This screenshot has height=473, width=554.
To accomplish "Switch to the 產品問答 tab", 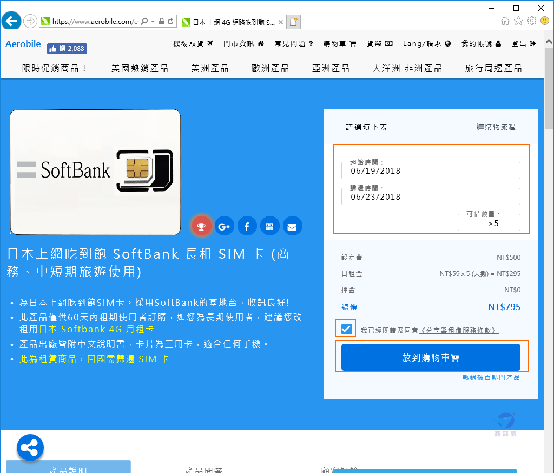I will pos(204,469).
